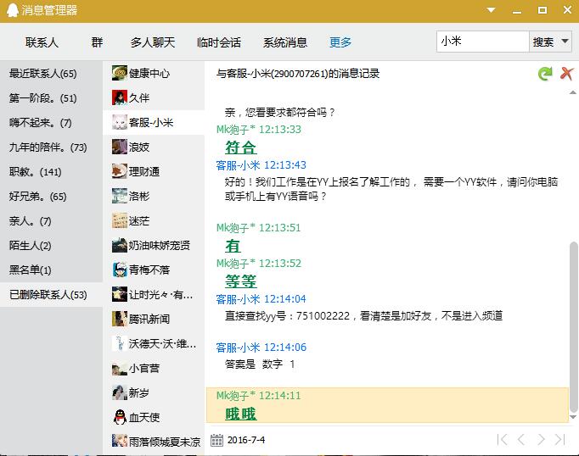
Task: Click the YY软件 question message text
Action: (x=391, y=189)
